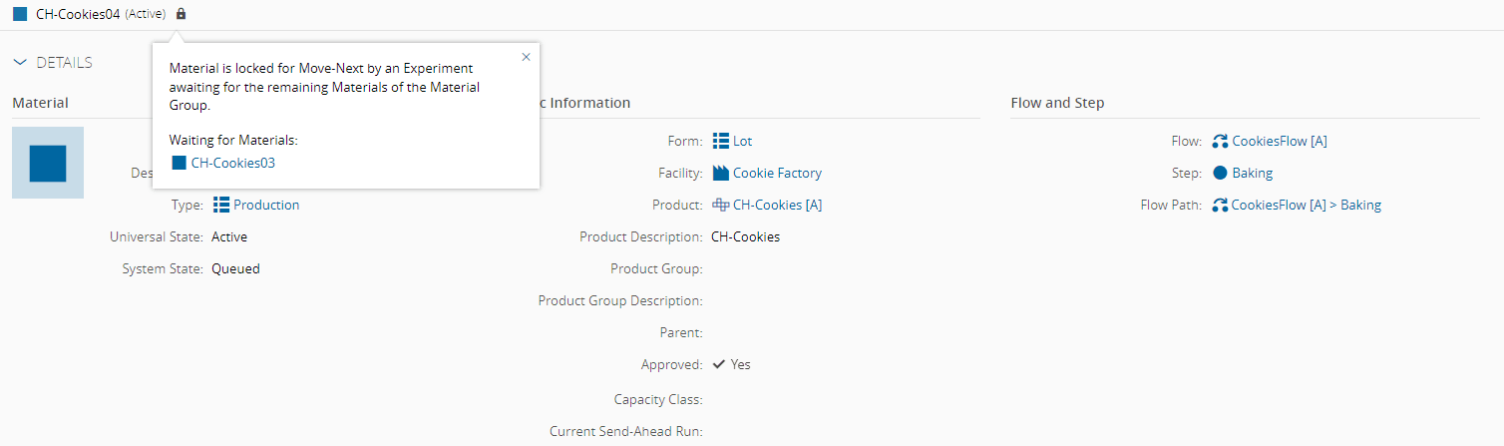Open the CookiesFlow [A] > Baking flow path
This screenshot has width=1504, height=446.
1306,205
